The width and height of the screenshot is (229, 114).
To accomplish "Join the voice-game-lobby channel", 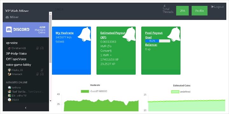I will tap(18, 65).
